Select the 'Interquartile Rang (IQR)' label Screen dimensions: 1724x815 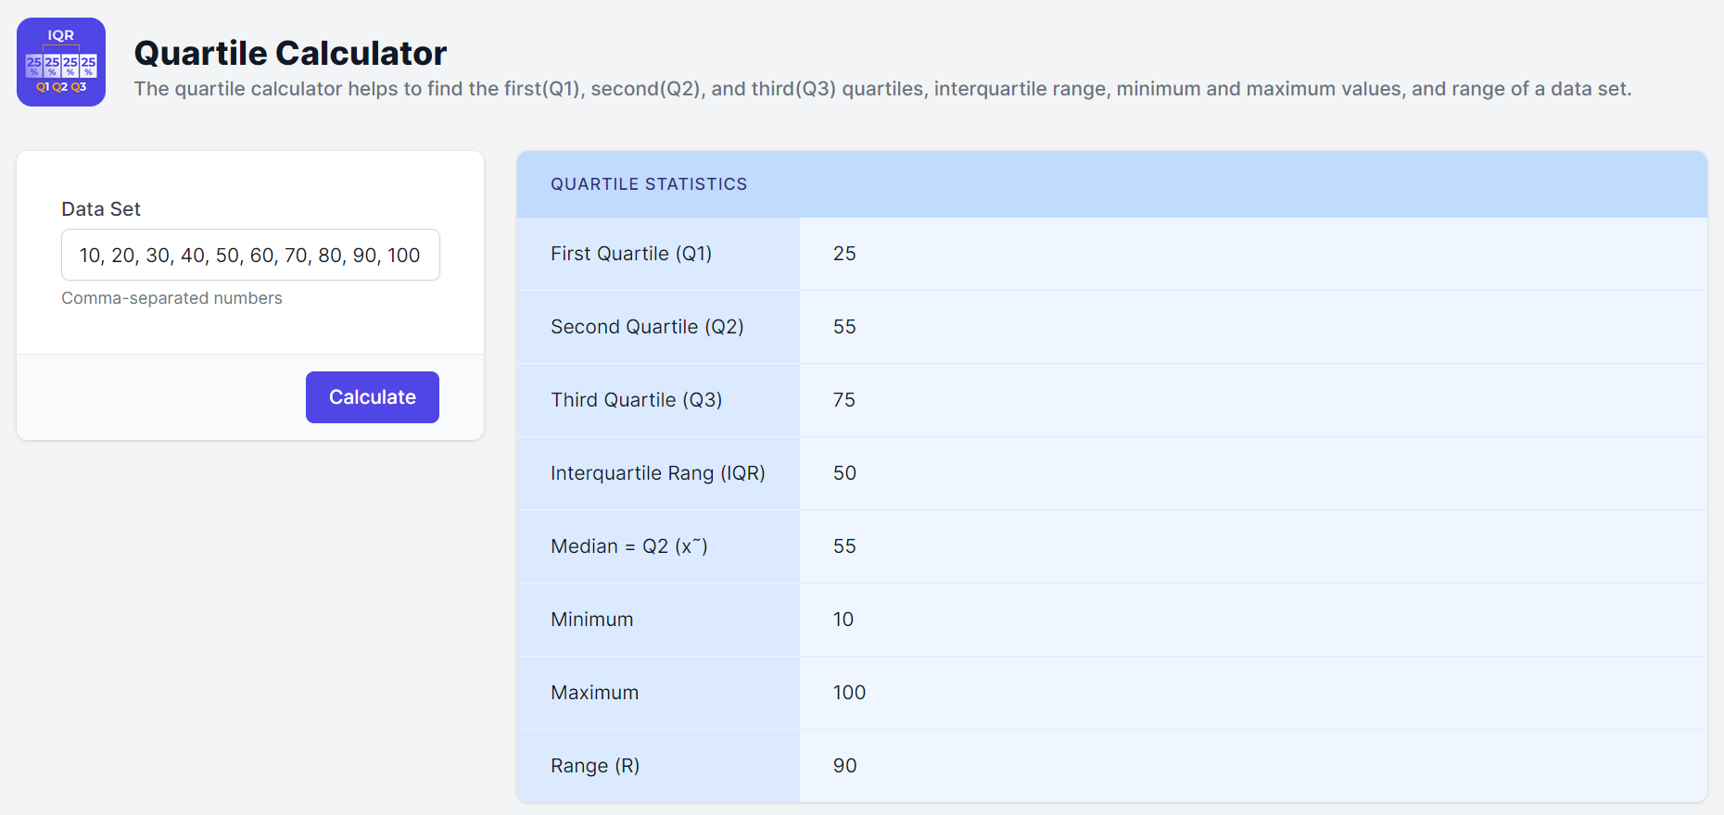tap(658, 473)
